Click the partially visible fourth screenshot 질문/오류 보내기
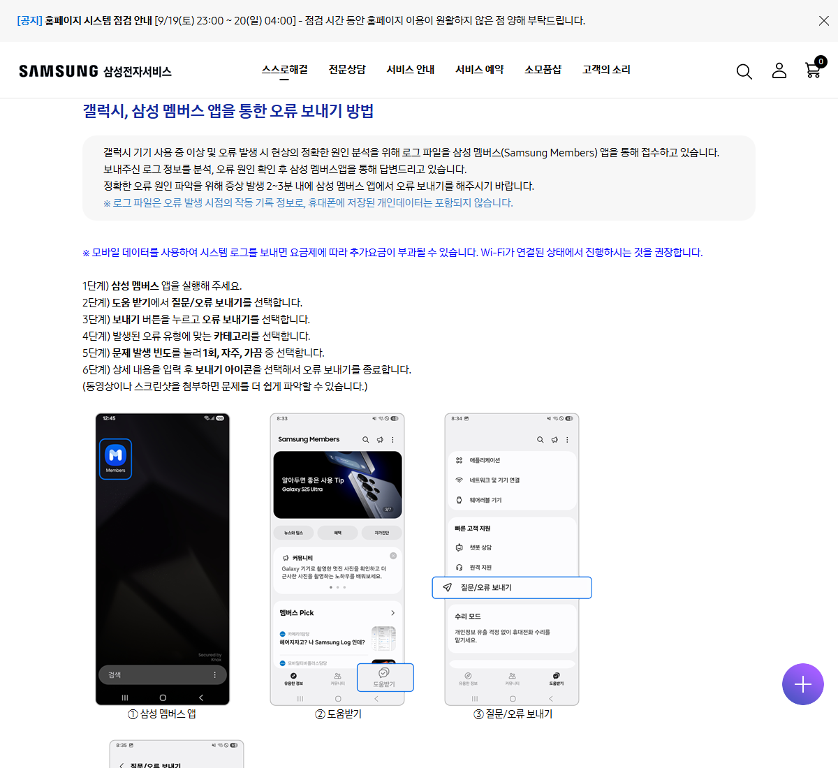Screen dimensions: 838x768 pyautogui.click(x=177, y=754)
